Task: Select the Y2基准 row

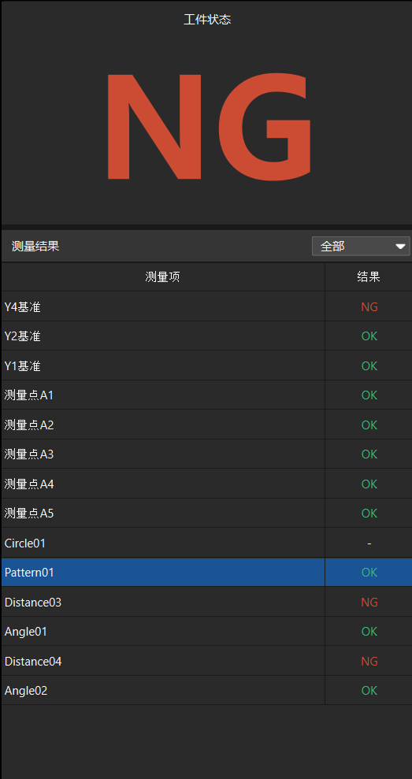Action: coord(206,336)
